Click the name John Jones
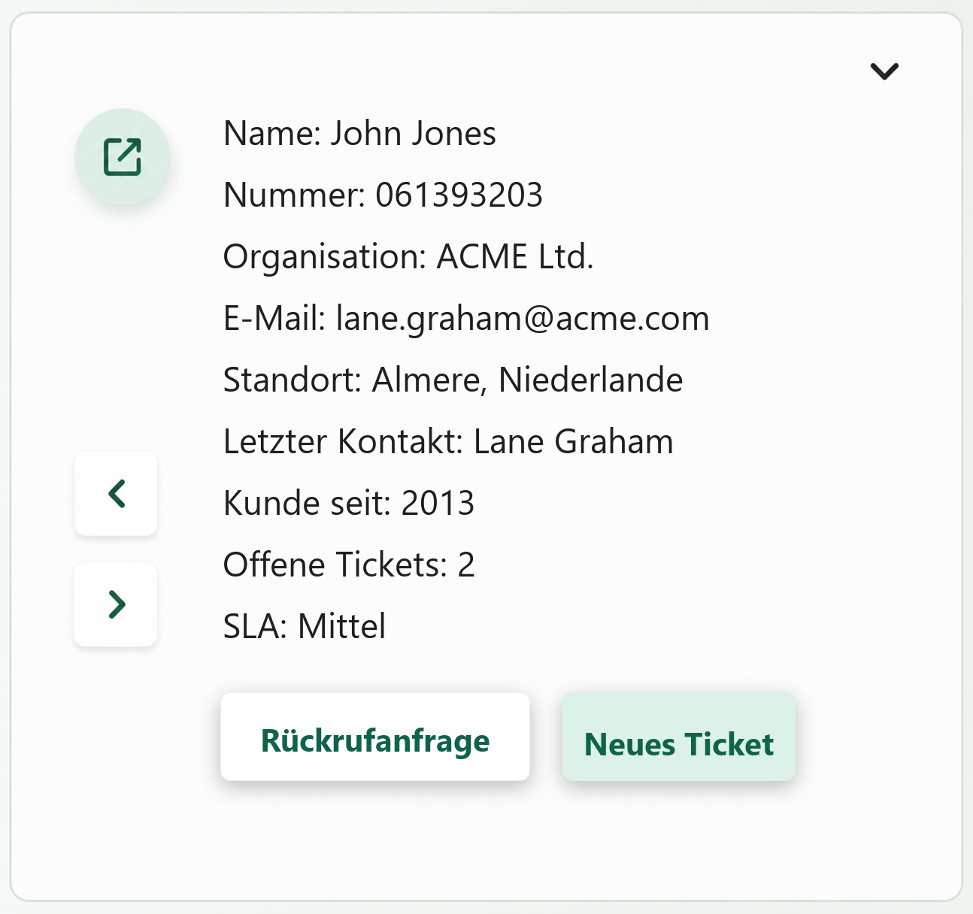Image resolution: width=973 pixels, height=914 pixels. 414,134
